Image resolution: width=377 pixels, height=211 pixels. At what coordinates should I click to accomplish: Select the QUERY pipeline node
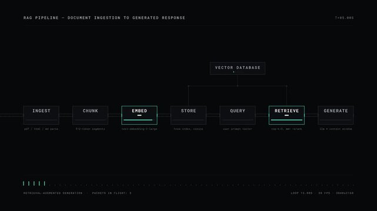[238, 115]
